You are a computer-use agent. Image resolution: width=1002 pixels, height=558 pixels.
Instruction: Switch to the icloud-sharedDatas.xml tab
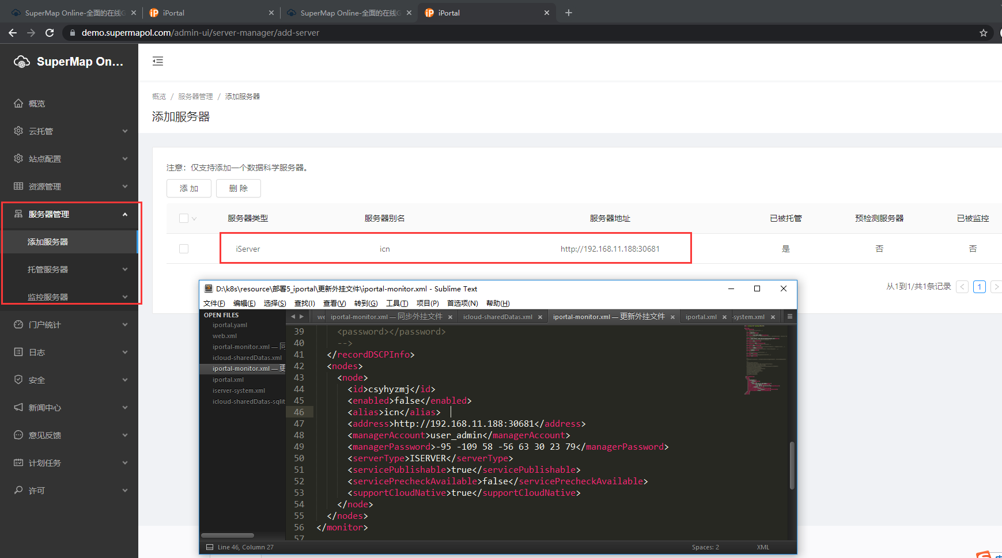[x=497, y=317]
